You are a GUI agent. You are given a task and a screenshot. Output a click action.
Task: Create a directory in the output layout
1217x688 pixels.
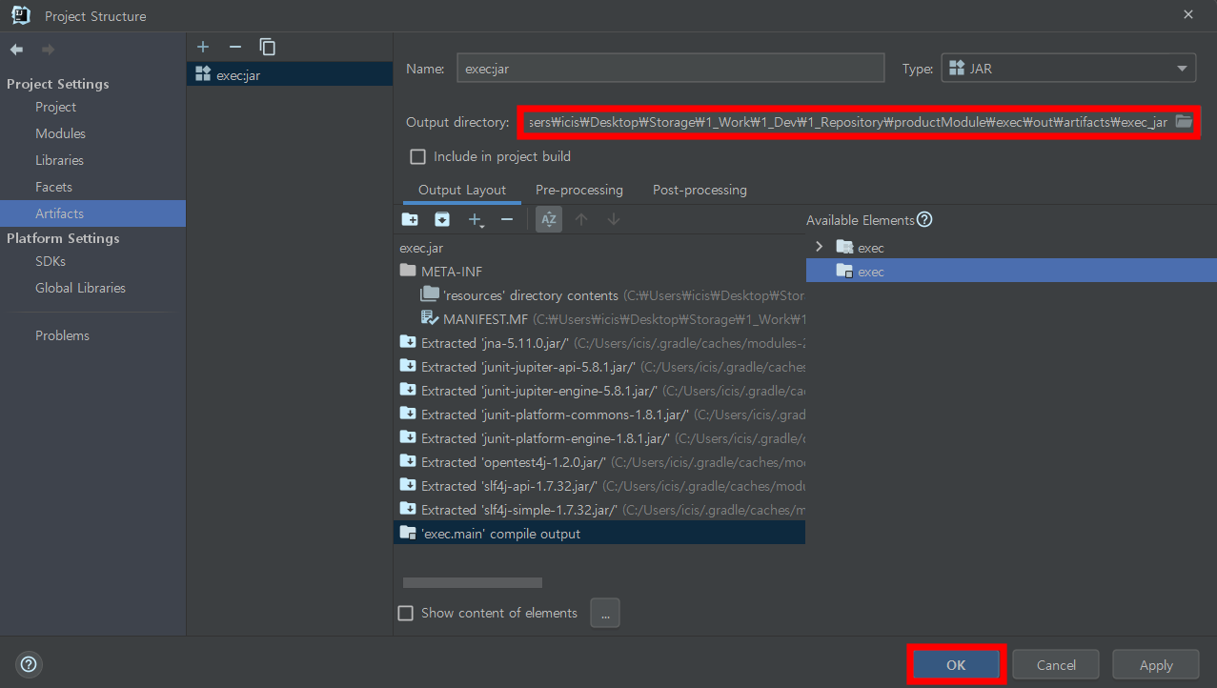pos(410,219)
